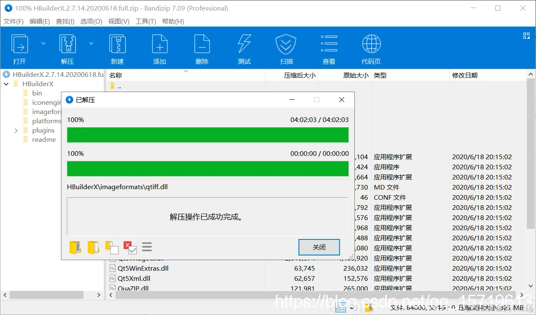Click the 删除 (Delete) toolbar icon

[202, 48]
